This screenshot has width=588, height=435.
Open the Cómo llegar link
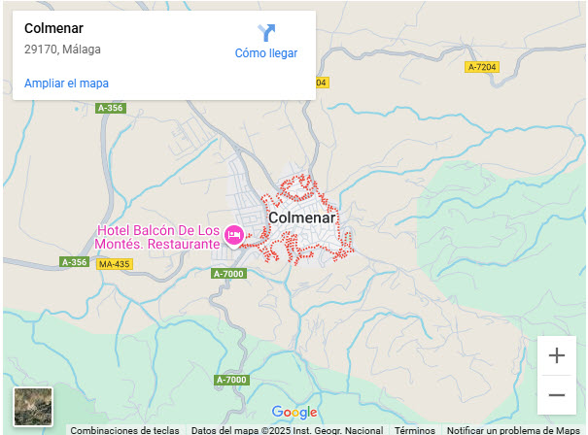click(x=266, y=53)
